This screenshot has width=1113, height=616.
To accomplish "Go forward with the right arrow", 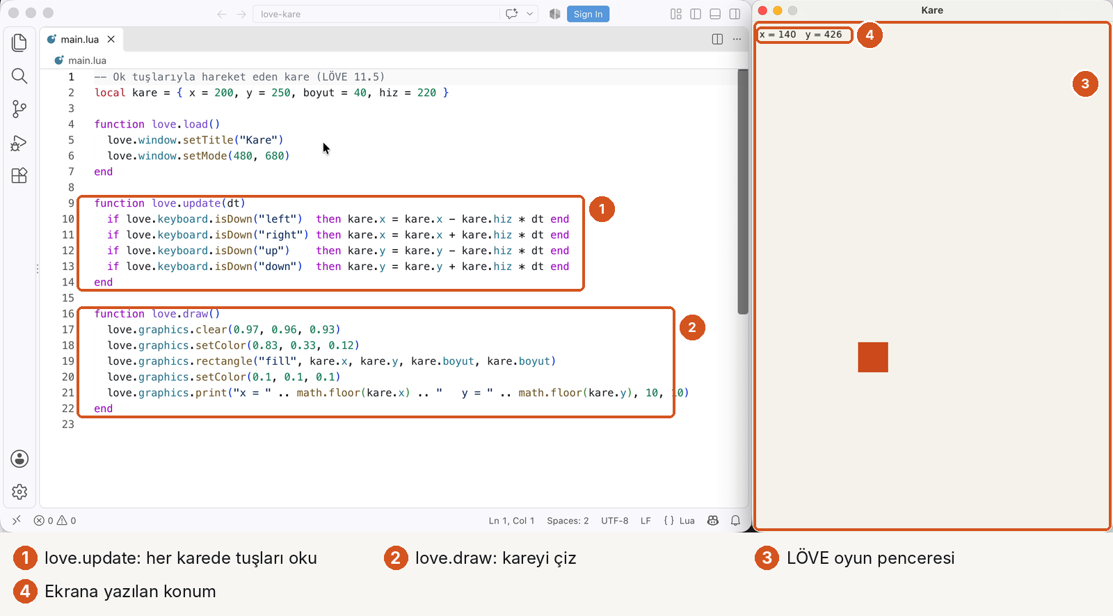I will coord(241,14).
